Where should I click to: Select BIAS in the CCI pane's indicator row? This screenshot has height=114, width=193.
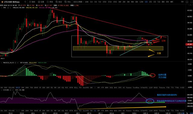click(115, 111)
